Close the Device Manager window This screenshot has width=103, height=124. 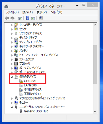click(92, 5)
